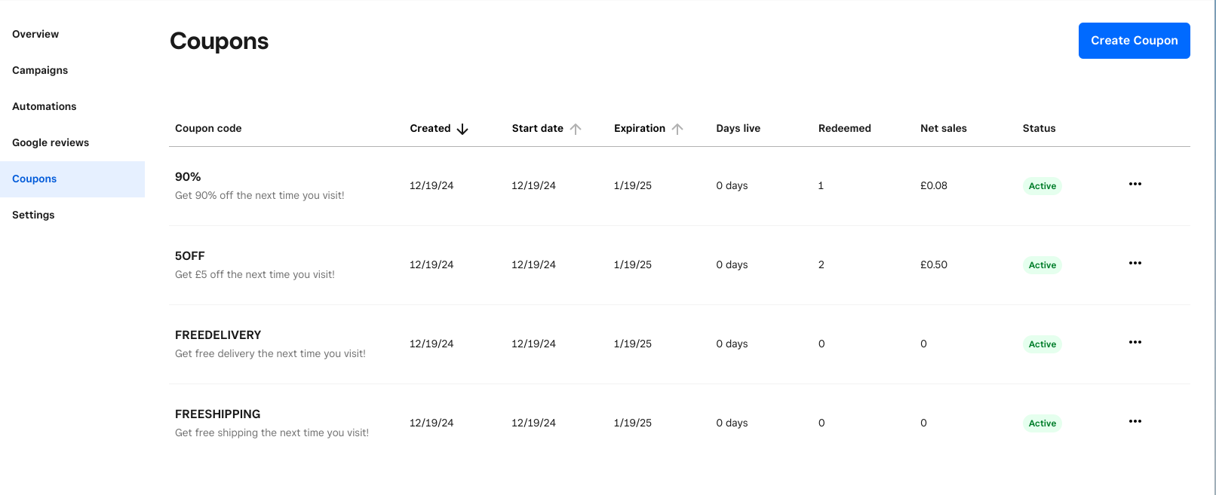Viewport: 1216px width, 495px height.
Task: Click the Create Coupon button
Action: (1135, 41)
